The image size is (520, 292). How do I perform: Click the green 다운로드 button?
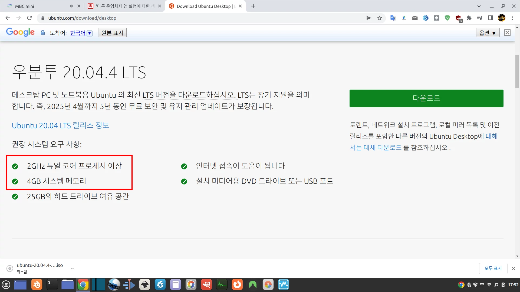coord(426,98)
